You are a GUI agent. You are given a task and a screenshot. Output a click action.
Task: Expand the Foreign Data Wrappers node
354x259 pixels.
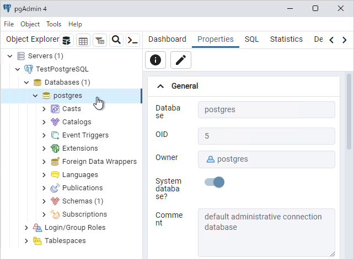[44, 162]
